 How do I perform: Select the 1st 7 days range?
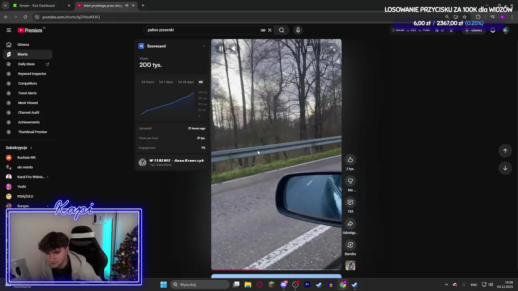coord(166,82)
